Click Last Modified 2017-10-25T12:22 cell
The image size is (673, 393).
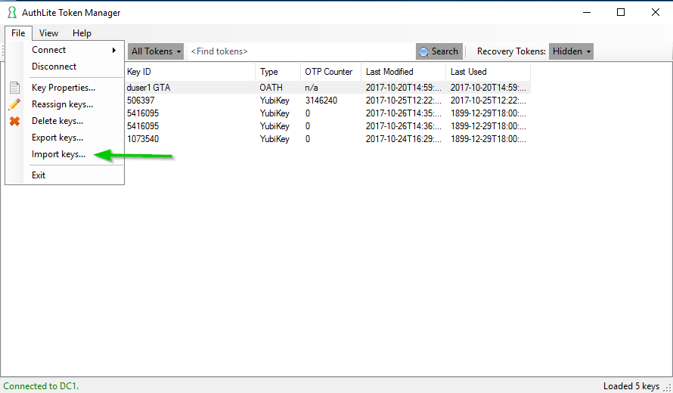404,101
